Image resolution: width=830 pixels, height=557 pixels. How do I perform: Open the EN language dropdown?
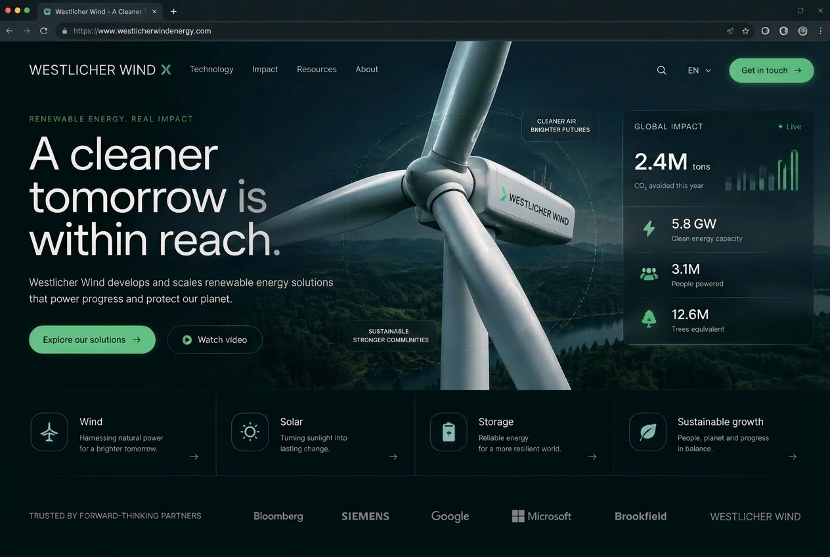click(x=699, y=70)
